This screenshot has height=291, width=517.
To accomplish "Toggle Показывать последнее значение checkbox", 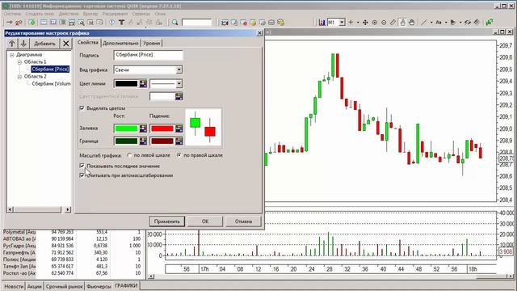I will tap(82, 166).
